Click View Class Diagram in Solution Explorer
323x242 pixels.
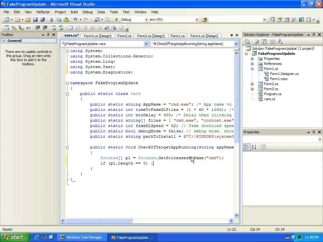(x=280, y=42)
